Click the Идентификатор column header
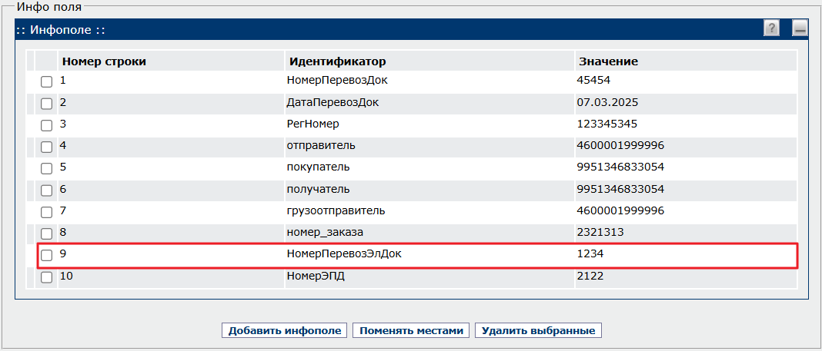The image size is (822, 351). (x=337, y=61)
